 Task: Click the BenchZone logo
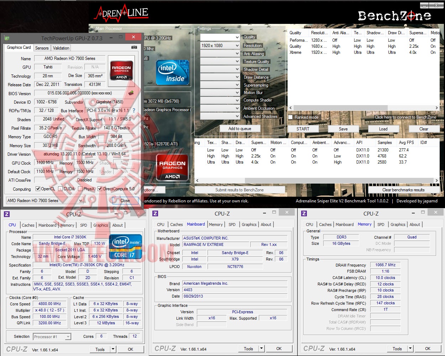(394, 16)
